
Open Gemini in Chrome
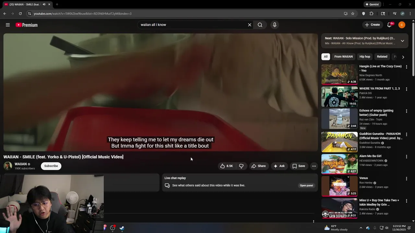372,5
